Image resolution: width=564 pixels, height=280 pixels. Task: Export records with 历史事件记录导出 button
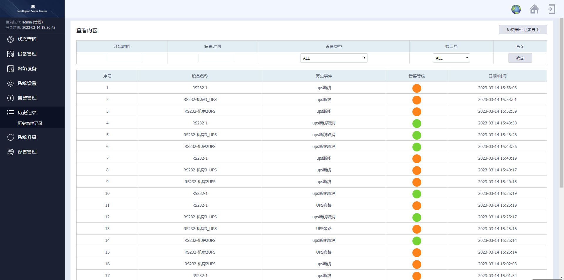[523, 30]
